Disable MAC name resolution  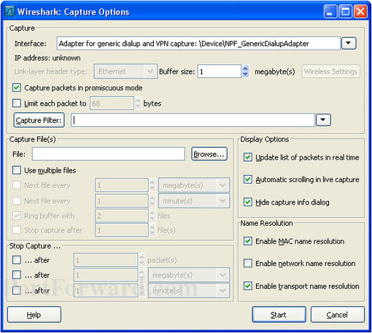click(x=248, y=241)
